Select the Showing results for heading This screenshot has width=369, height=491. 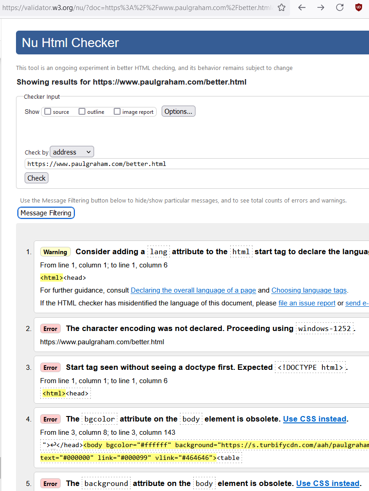[x=132, y=82]
